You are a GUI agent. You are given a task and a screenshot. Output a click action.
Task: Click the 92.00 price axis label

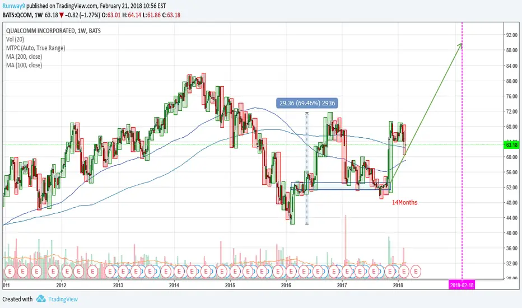512,35
